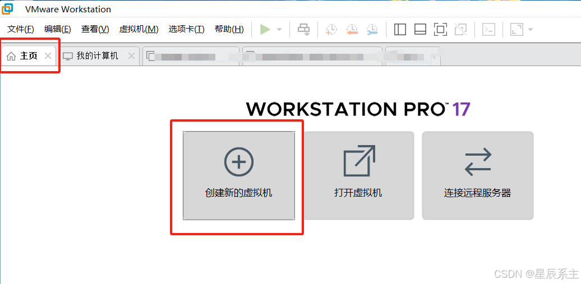Open the 虚拟机(M) menu
The height and width of the screenshot is (284, 581).
(139, 29)
